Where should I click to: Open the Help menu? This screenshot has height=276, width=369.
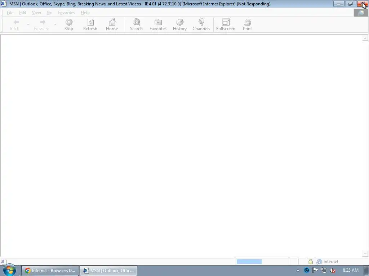coord(85,13)
